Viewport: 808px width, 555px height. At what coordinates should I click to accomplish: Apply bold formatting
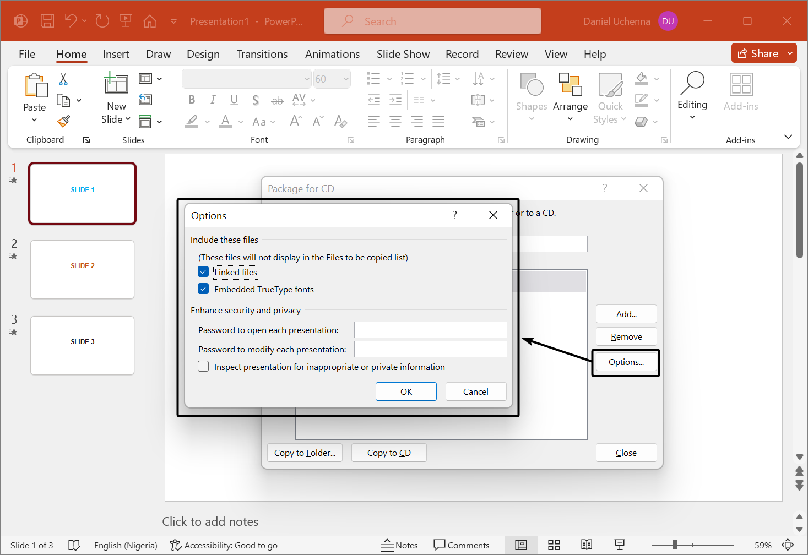191,100
